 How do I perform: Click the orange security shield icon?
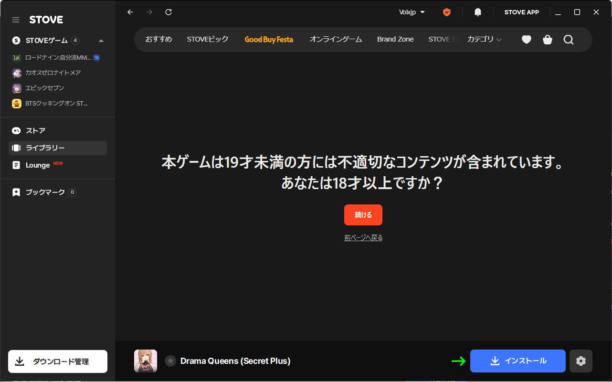(x=447, y=12)
